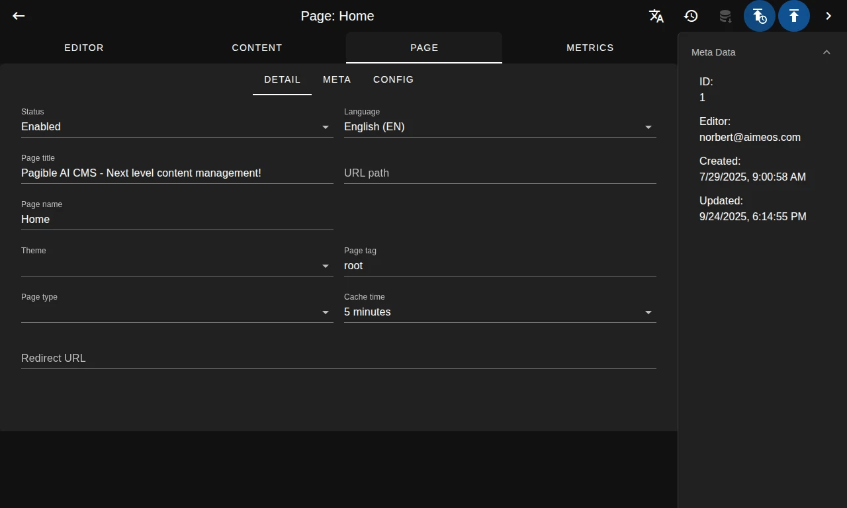Open the version history icon
Viewport: 847px width, 508px height.
click(x=691, y=16)
